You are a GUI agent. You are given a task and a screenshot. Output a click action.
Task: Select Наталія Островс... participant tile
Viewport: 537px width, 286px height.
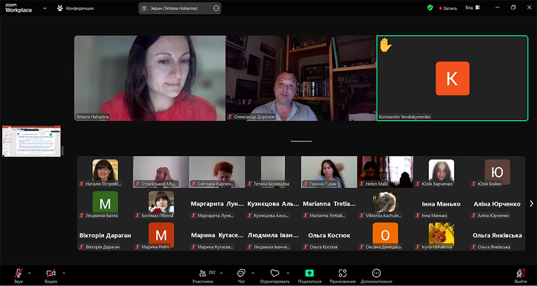[x=105, y=172]
